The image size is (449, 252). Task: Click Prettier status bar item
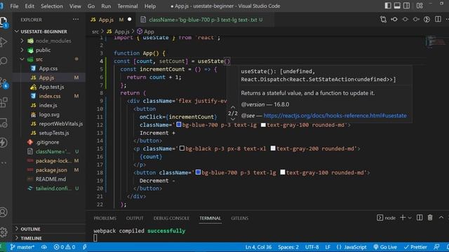click(415, 247)
